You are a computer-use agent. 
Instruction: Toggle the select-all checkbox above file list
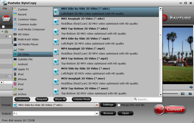(3, 27)
